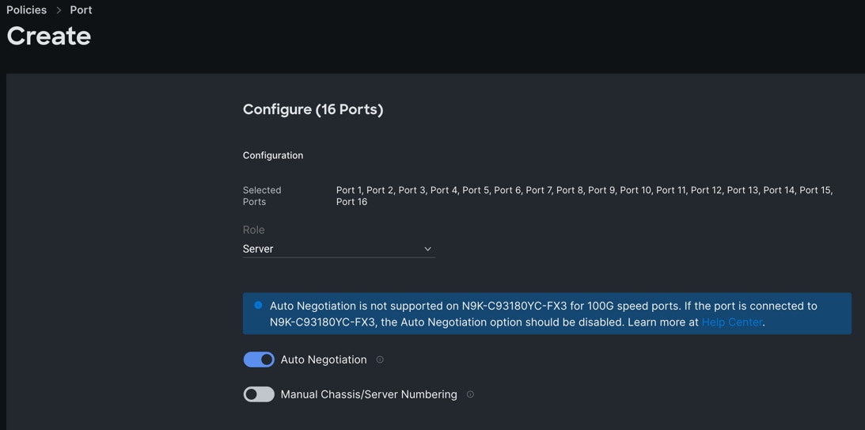
Task: Click the Port breadcrumb item
Action: click(x=81, y=10)
